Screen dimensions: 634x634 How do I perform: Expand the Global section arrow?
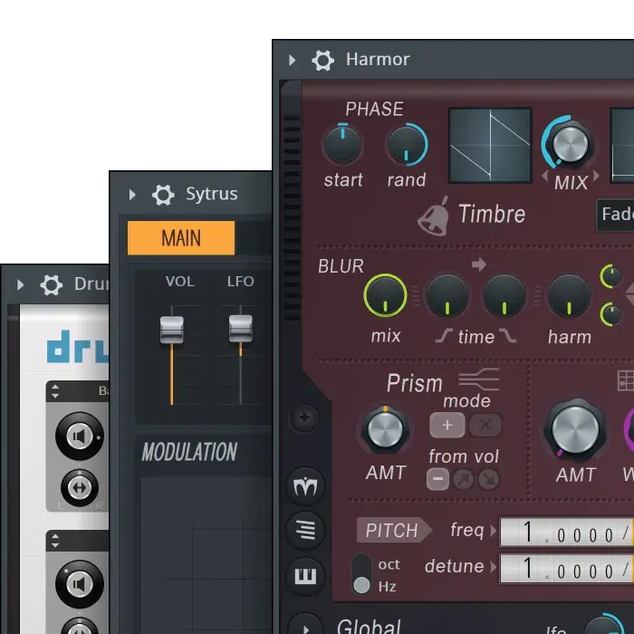pyautogui.click(x=306, y=625)
